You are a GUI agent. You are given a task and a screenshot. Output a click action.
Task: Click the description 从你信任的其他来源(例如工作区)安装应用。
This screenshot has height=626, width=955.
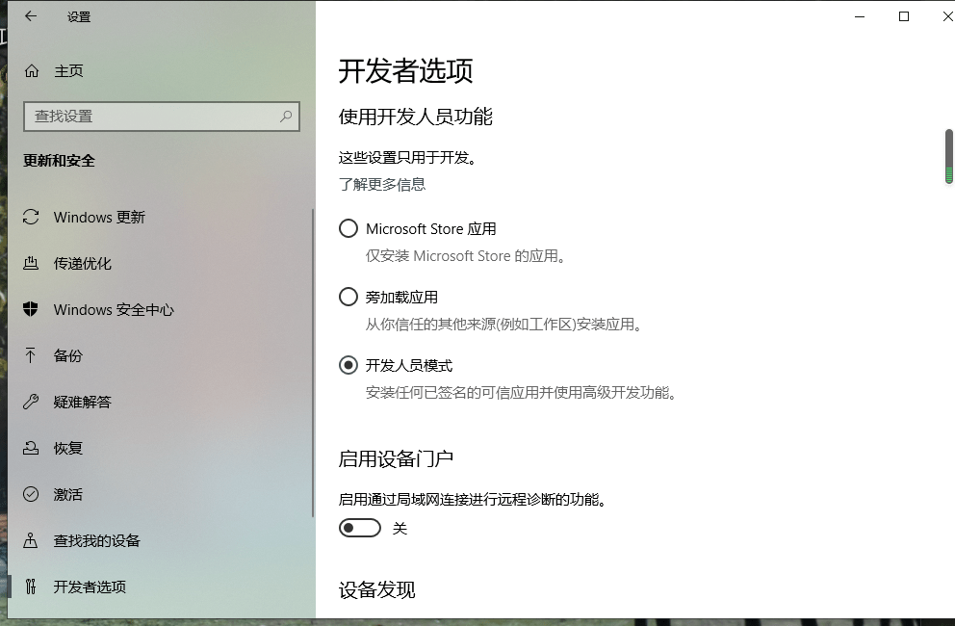[x=504, y=325]
